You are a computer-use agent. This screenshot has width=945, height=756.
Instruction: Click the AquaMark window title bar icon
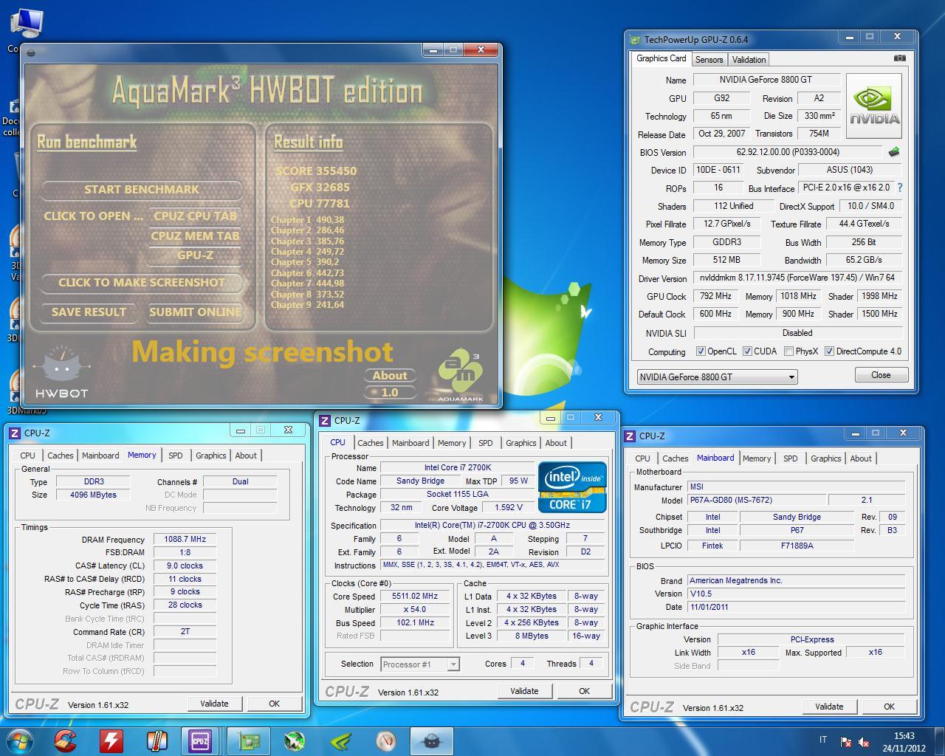tap(30, 53)
